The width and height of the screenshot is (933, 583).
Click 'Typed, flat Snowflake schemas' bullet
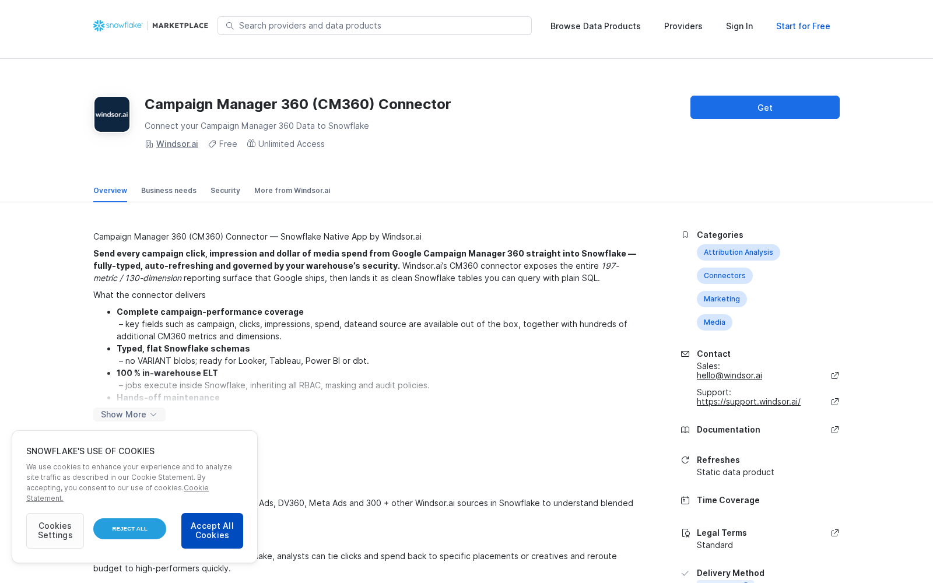[x=183, y=349]
